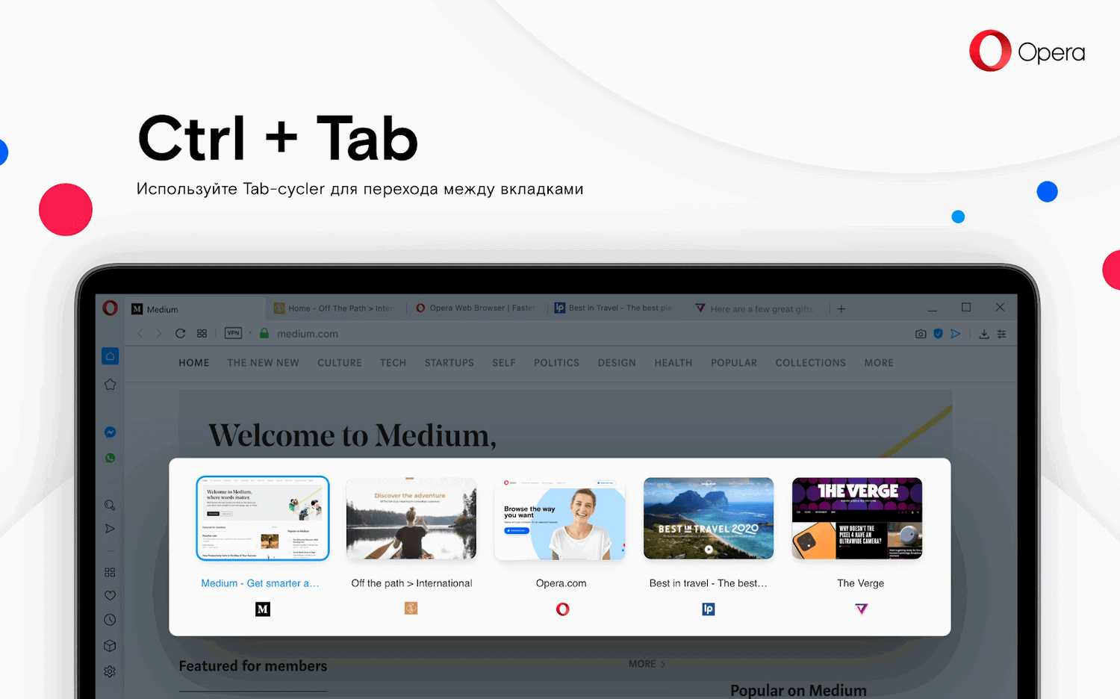This screenshot has width=1120, height=699.
Task: Open Speed Dial grid in the sidebar
Action: [110, 572]
